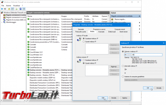
Task: Open the Gateway predefinito dropdown
Action: point(143,80)
